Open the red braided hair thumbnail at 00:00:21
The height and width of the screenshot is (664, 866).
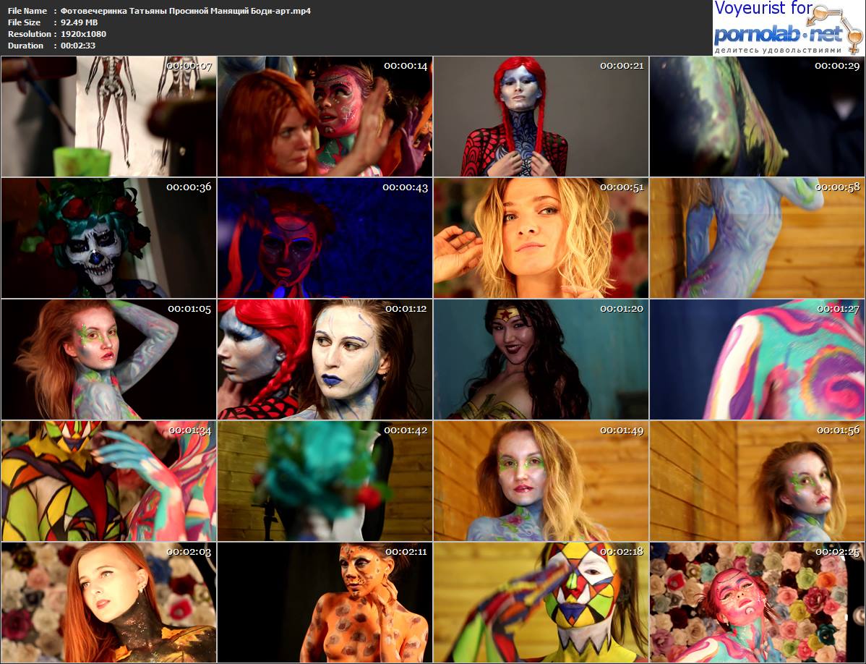tap(541, 116)
